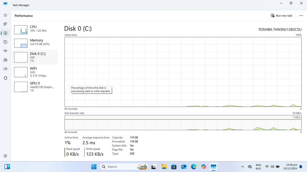
Task: Open the Services page icon
Action: (x=5, y=78)
